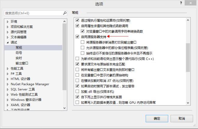Focus the 搜索选项 search field
This screenshot has height=129, width=198.
tap(34, 13)
